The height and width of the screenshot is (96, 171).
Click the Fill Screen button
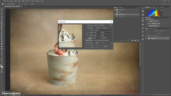pyautogui.click(x=33, y=4)
